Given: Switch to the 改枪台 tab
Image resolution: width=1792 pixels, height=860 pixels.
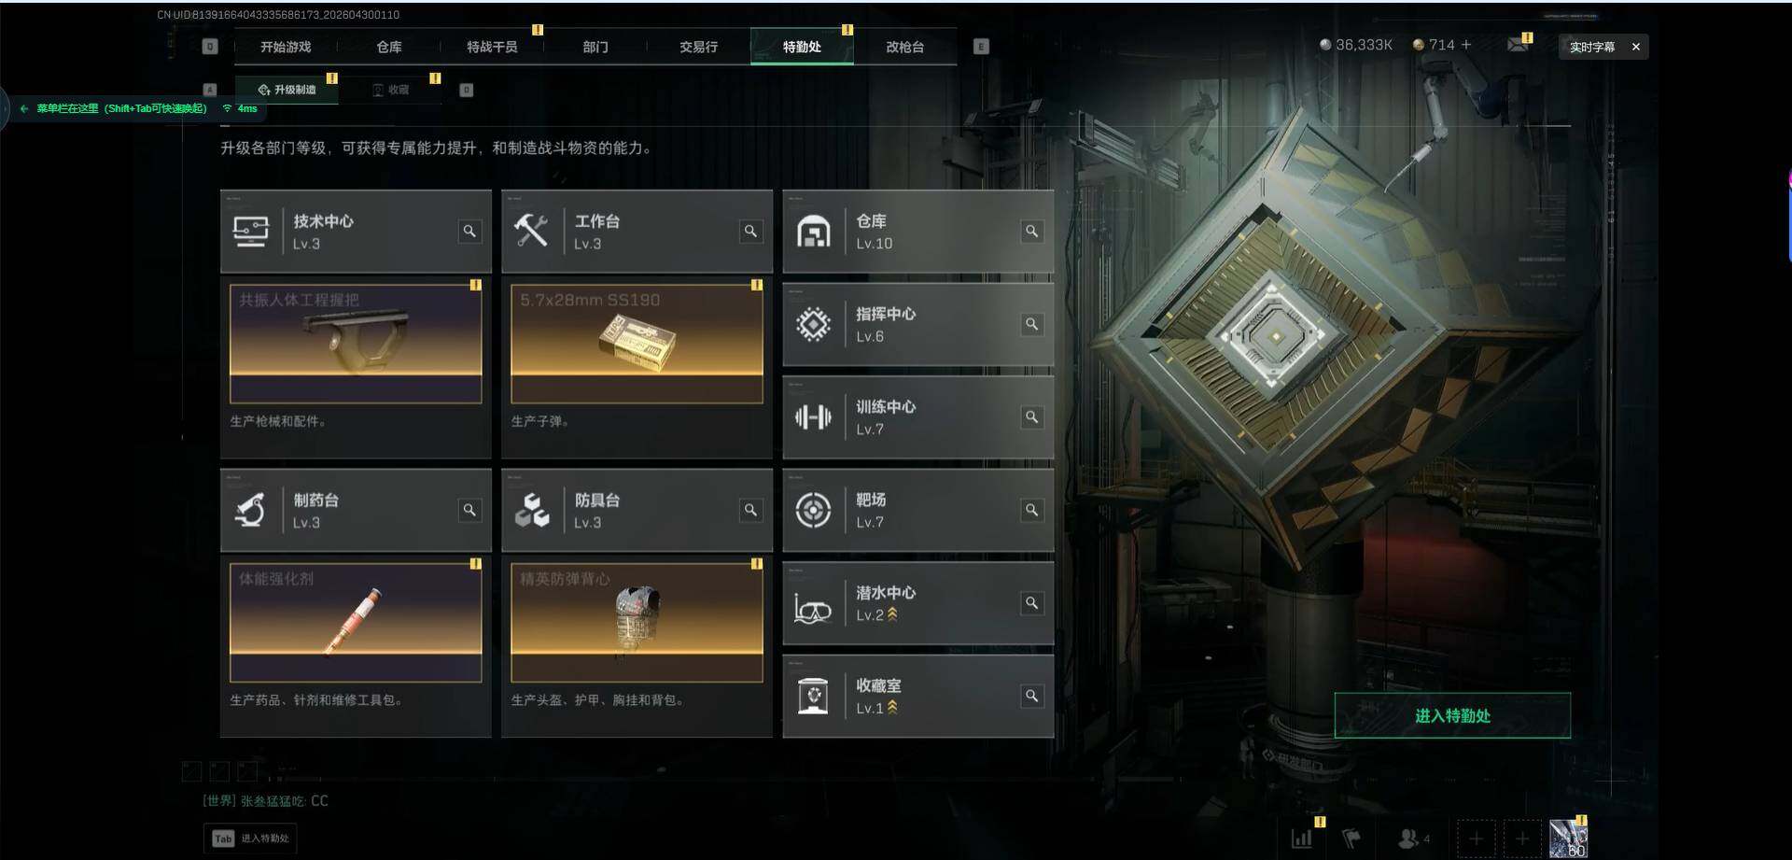Looking at the screenshot, I should [x=904, y=47].
